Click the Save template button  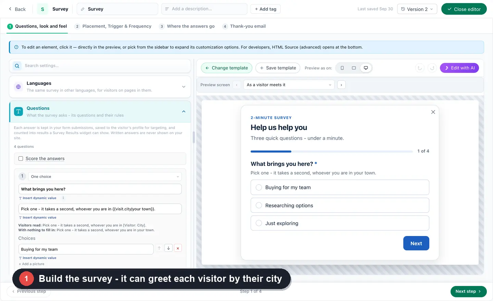[x=278, y=68]
